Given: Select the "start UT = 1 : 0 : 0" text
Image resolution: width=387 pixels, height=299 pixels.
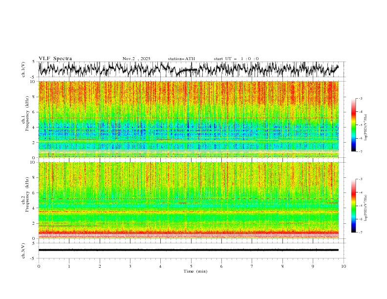Looking at the screenshot, I should (x=236, y=59).
